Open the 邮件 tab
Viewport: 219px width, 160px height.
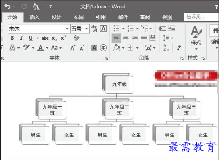coord(123,17)
